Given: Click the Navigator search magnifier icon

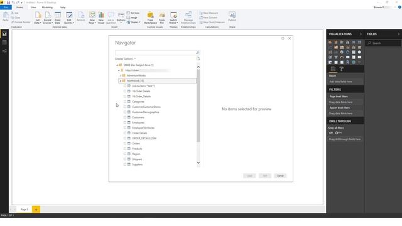Looking at the screenshot, I should [198, 53].
